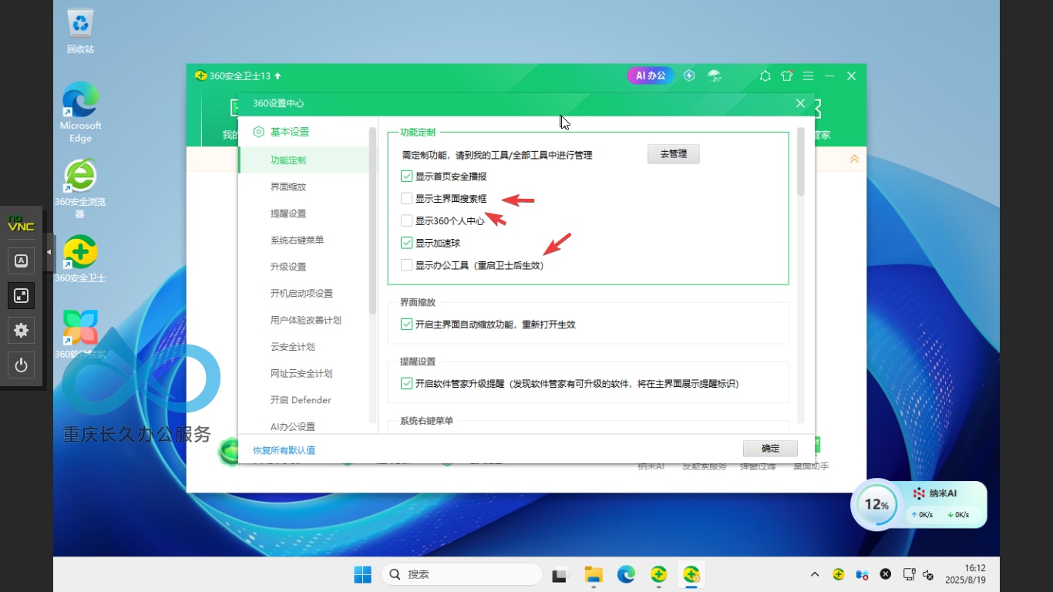Check 显示360个人中心 checkbox
The height and width of the screenshot is (592, 1053).
click(407, 220)
